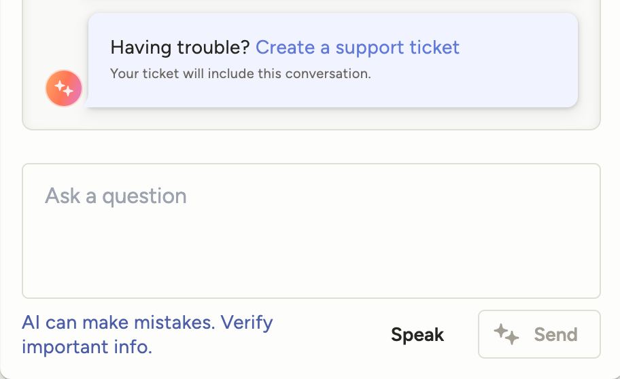Click the gradient assistant avatar beside message

[x=64, y=88]
